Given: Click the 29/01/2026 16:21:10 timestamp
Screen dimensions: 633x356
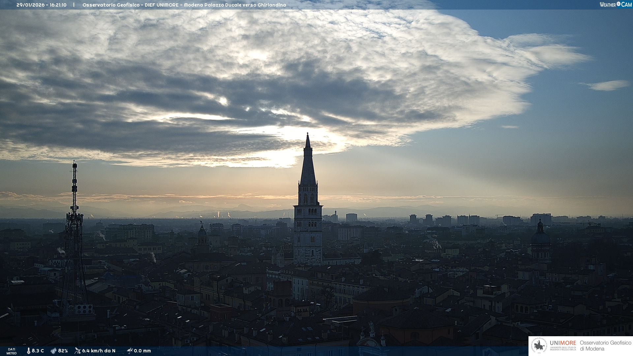Looking at the screenshot, I should (42, 5).
